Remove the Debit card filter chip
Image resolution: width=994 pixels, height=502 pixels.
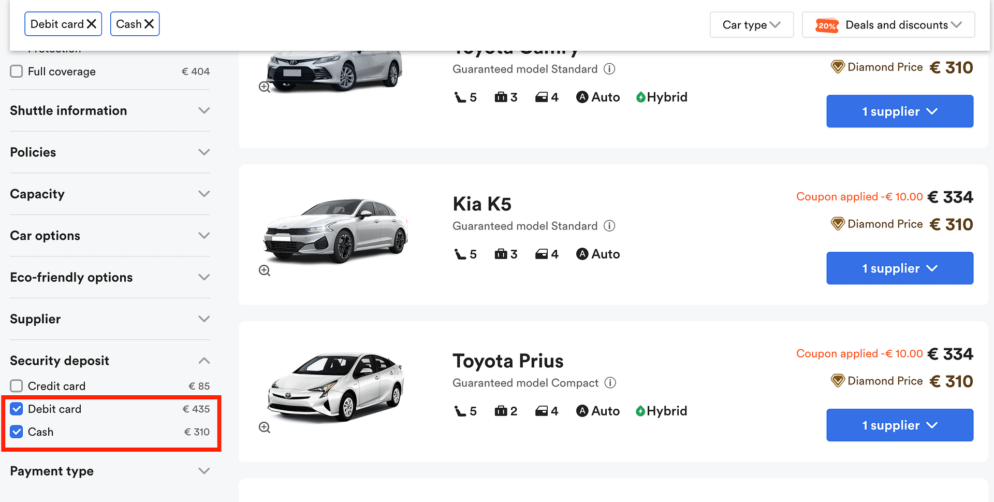pos(92,24)
